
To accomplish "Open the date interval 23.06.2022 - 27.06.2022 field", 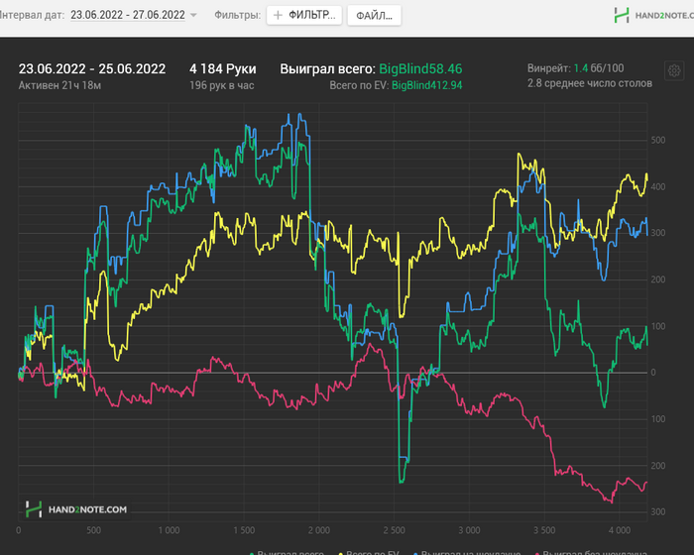I will [128, 15].
